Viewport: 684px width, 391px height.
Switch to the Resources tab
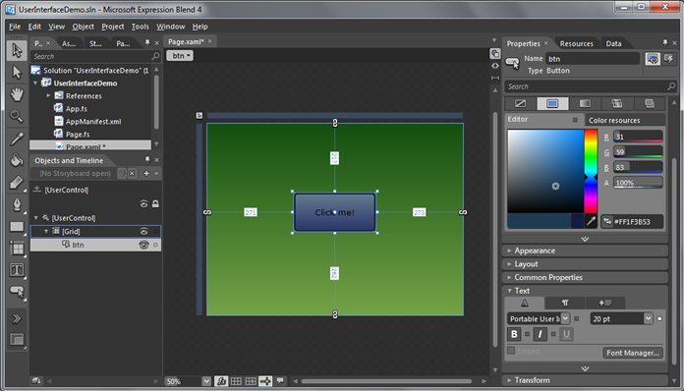tap(576, 43)
